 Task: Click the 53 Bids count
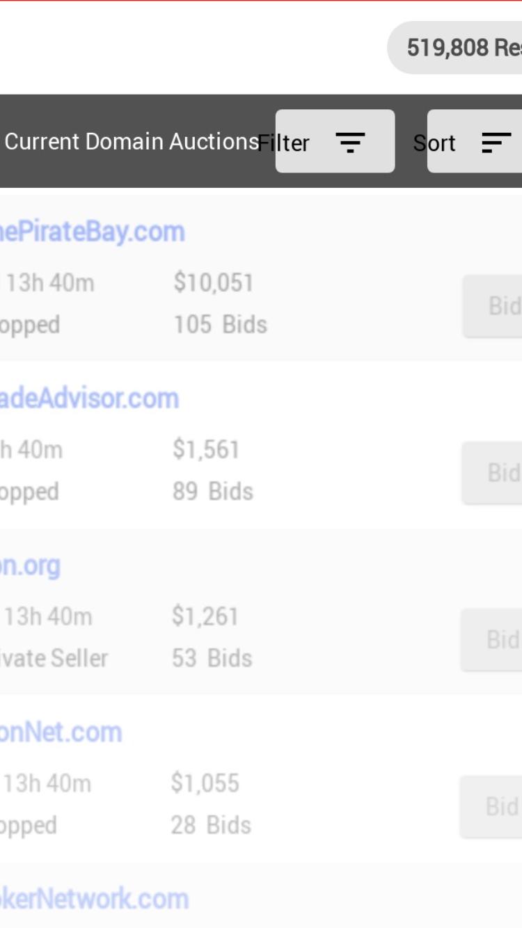point(212,659)
